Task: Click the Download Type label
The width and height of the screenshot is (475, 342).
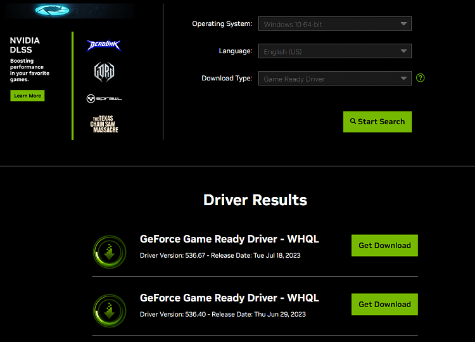Action: tap(227, 78)
